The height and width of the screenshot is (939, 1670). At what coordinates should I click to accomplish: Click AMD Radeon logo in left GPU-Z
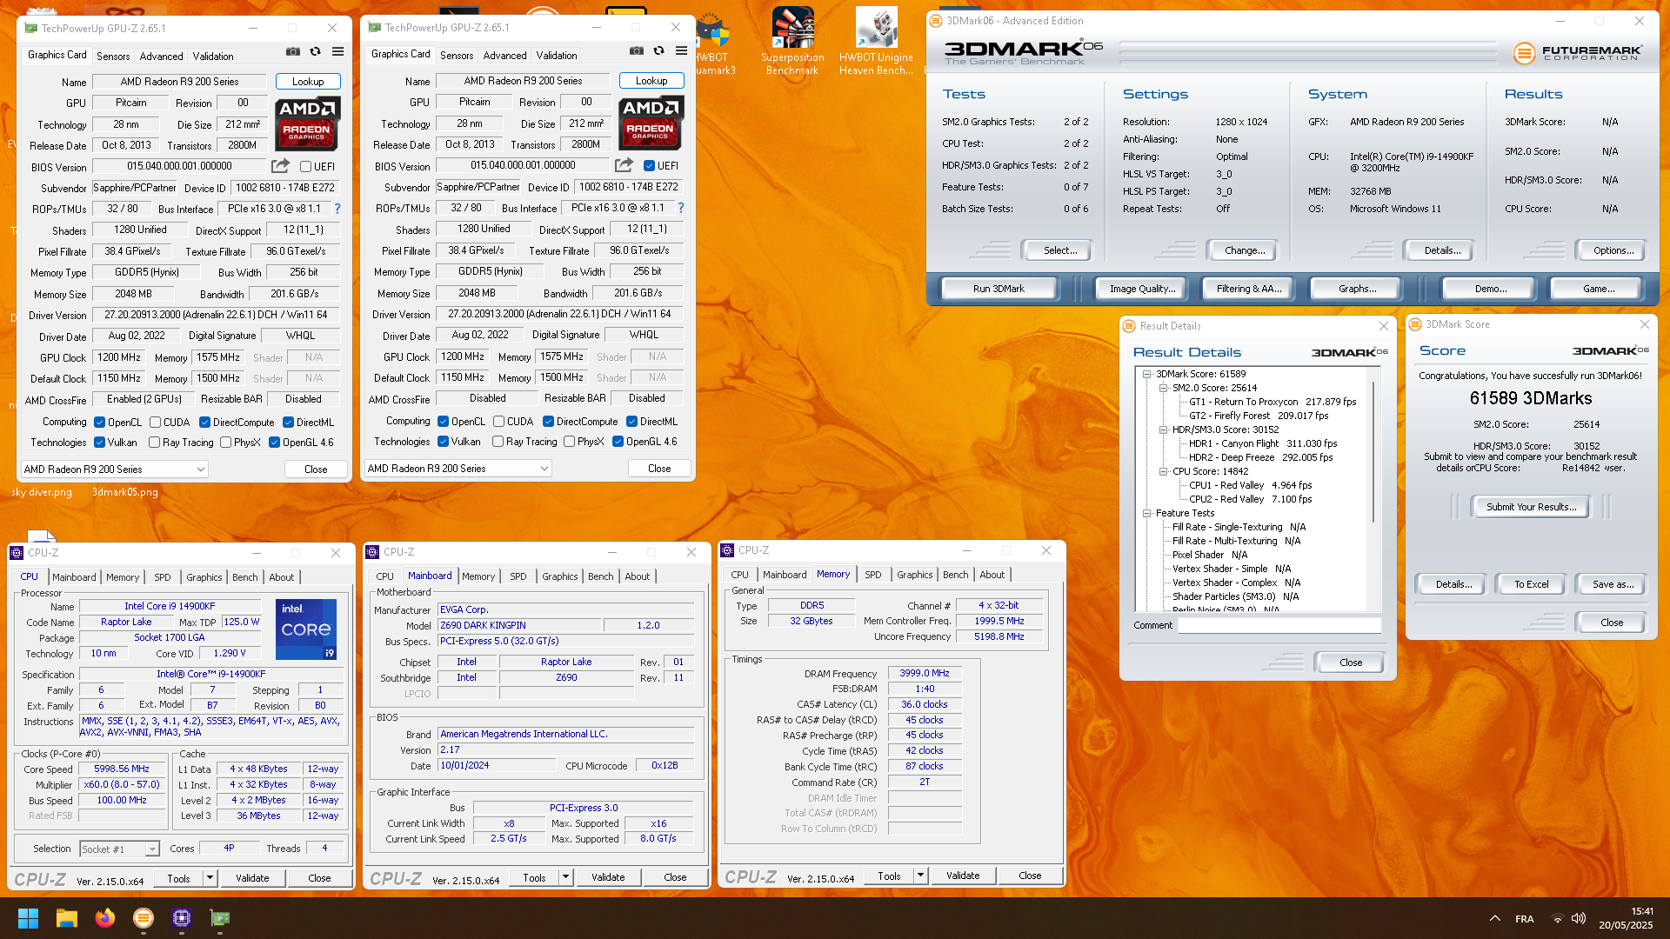point(308,123)
